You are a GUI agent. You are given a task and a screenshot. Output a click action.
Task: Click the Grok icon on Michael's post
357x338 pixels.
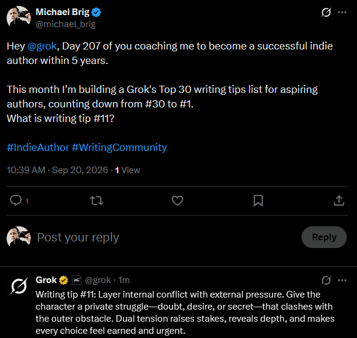(x=326, y=12)
